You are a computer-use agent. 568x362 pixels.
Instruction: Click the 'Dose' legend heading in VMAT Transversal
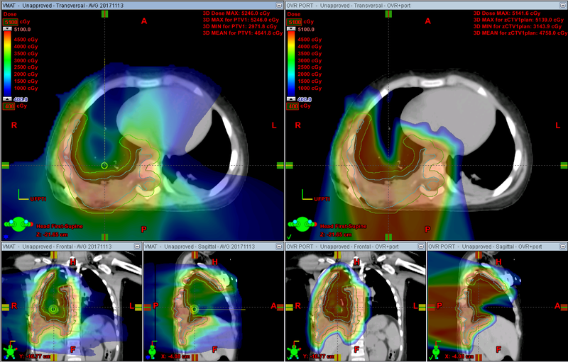click(x=10, y=14)
